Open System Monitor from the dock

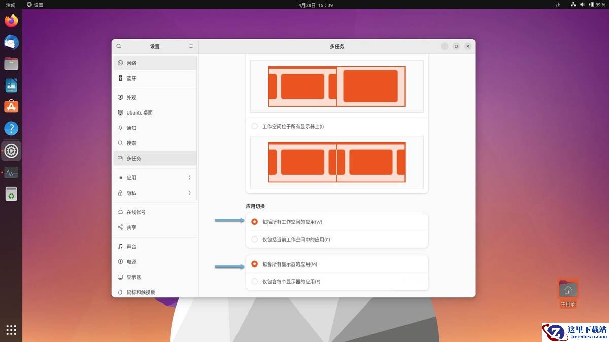tap(11, 173)
